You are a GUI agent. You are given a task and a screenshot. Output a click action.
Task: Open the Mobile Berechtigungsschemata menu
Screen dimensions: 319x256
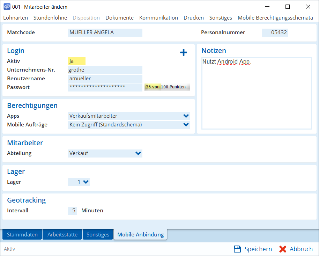pos(275,17)
